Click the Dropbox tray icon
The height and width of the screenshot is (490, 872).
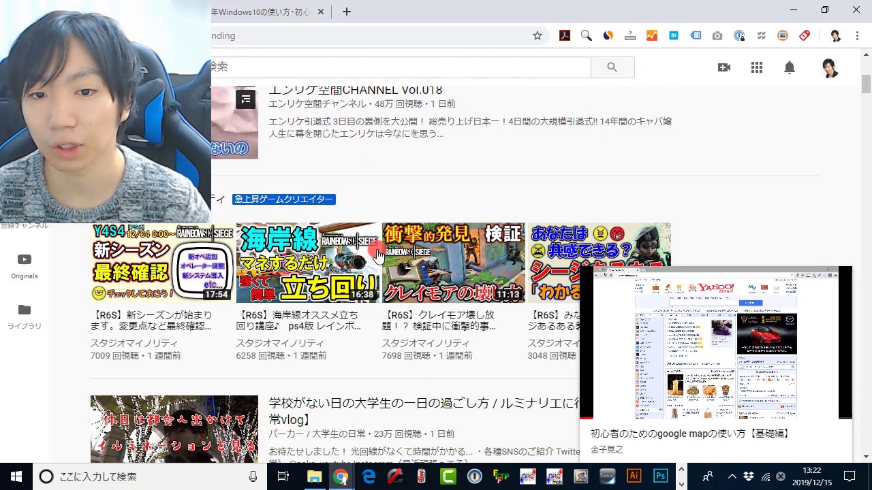click(x=749, y=476)
